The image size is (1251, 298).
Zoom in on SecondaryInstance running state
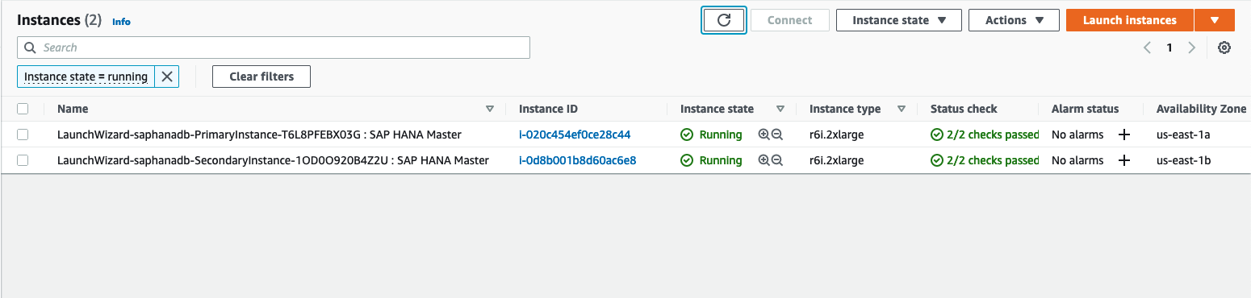(x=764, y=160)
